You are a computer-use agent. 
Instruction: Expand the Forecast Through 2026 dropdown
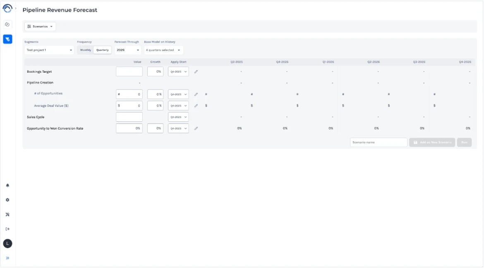tap(127, 50)
